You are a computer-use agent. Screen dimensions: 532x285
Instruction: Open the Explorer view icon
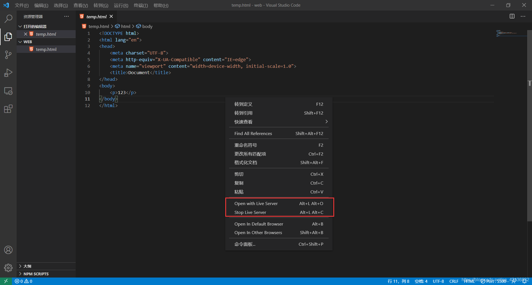coord(8,37)
